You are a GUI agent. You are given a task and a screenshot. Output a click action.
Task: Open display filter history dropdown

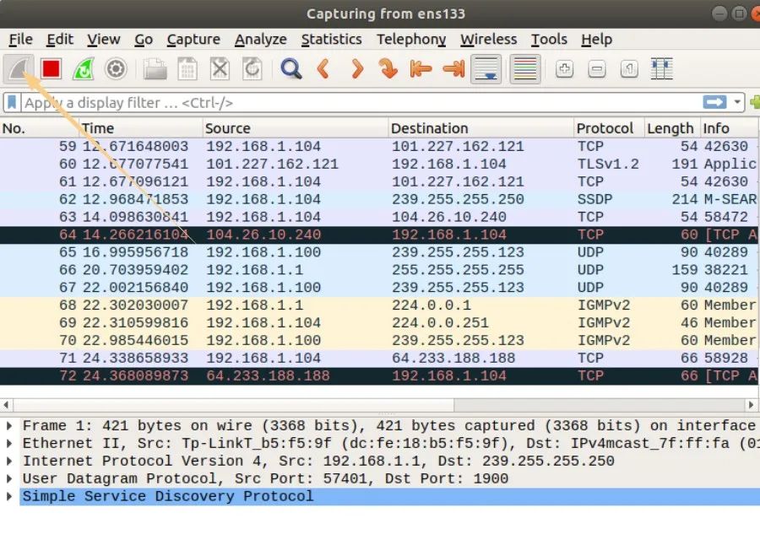(736, 102)
